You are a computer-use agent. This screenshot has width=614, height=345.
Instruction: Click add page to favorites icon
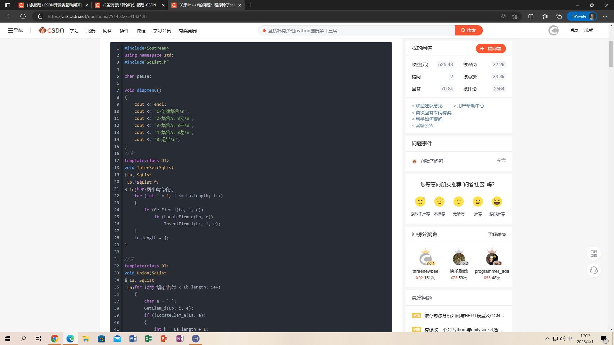click(515, 16)
